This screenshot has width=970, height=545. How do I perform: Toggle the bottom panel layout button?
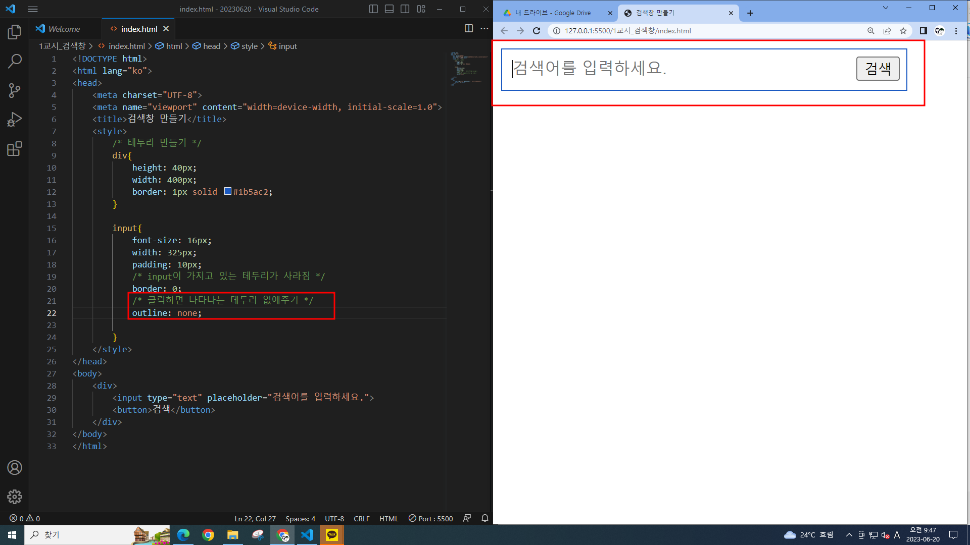(389, 9)
